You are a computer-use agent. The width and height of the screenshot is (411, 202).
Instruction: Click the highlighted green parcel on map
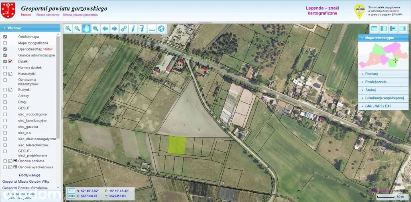tap(177, 145)
